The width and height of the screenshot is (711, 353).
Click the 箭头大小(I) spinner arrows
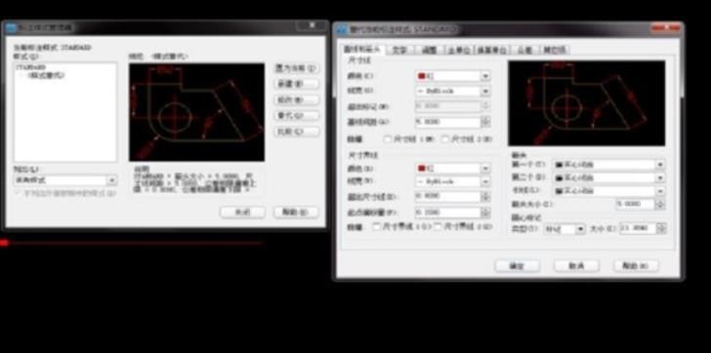pos(660,205)
